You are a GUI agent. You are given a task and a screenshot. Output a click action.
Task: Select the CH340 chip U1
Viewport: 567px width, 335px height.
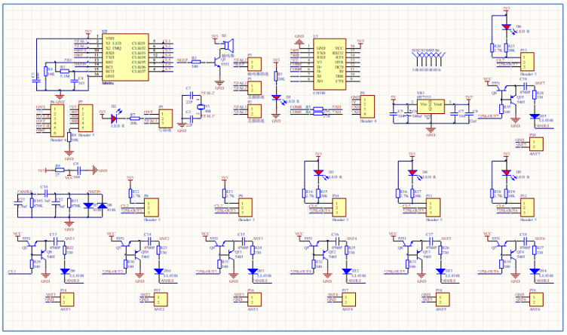[329, 60]
